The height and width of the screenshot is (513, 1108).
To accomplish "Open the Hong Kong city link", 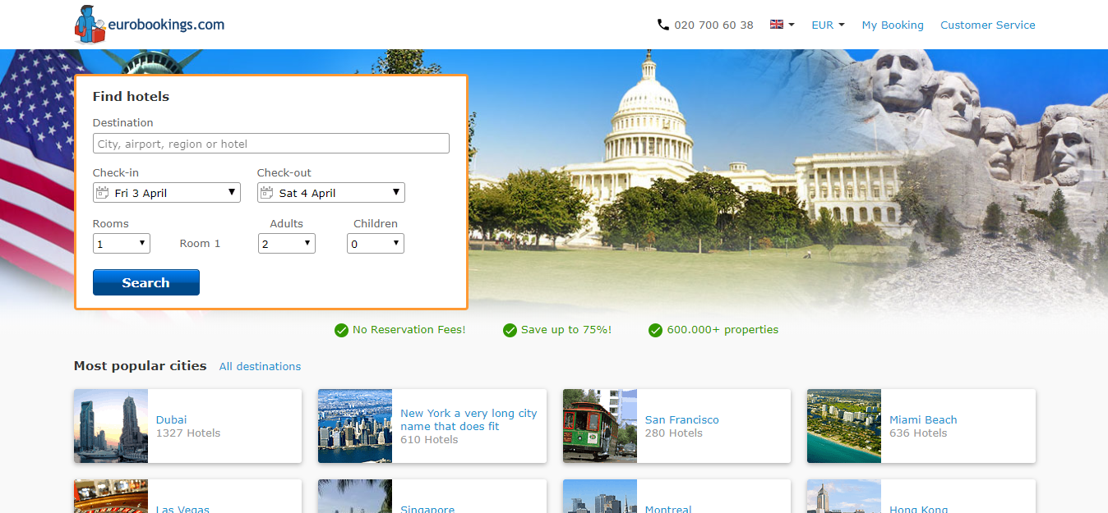I will tap(919, 509).
